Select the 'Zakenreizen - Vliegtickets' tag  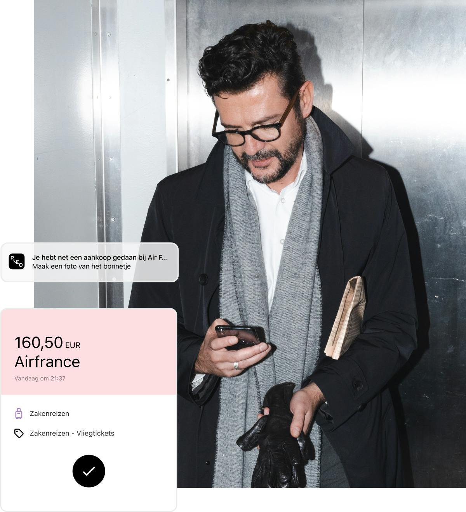pyautogui.click(x=72, y=433)
